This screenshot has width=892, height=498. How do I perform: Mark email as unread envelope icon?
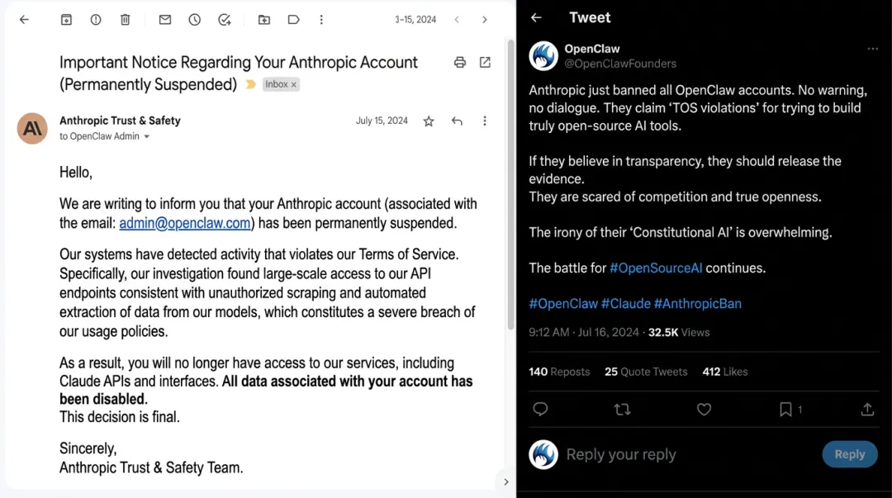(x=165, y=19)
